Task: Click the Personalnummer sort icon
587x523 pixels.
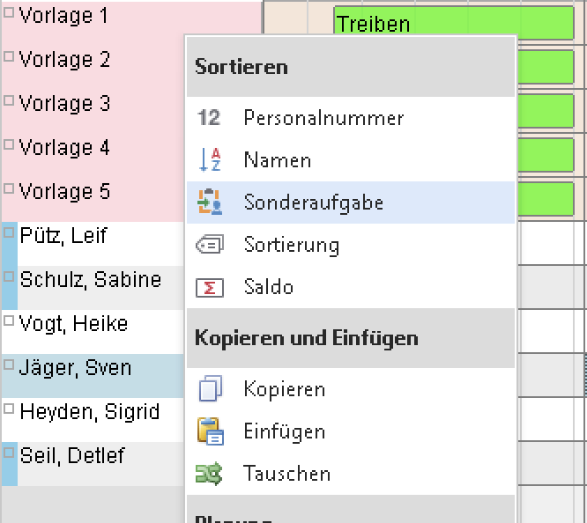Action: [210, 118]
